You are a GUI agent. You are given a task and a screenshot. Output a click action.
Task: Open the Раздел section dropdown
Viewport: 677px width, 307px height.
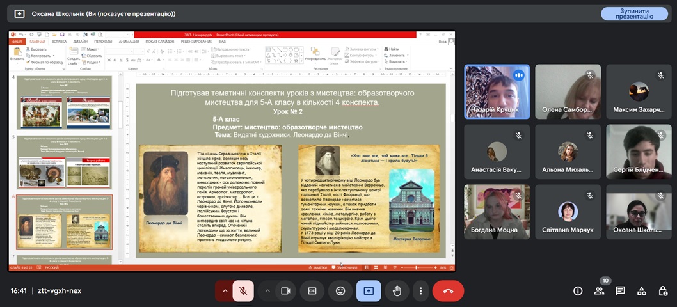click(91, 62)
